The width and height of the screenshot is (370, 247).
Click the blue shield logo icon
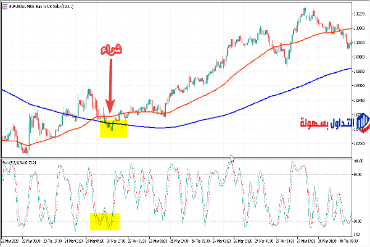click(x=362, y=122)
